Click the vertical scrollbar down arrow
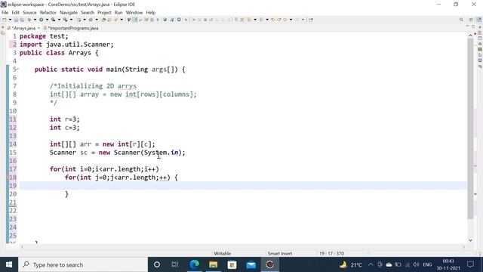483x272 pixels. pyautogui.click(x=470, y=240)
